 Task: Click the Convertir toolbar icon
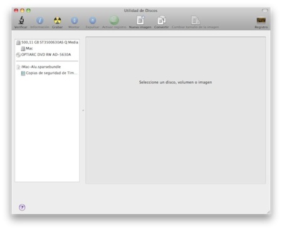click(x=161, y=20)
